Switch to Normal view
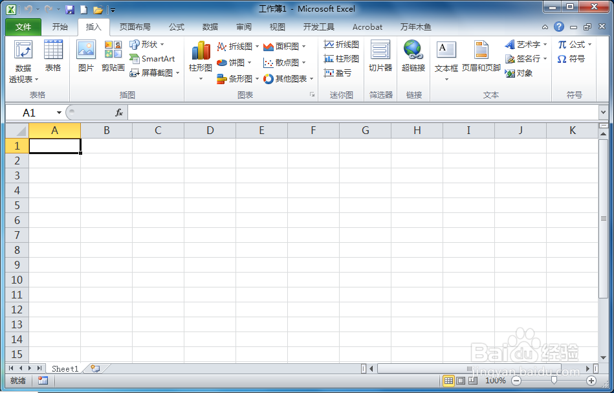 [448, 381]
